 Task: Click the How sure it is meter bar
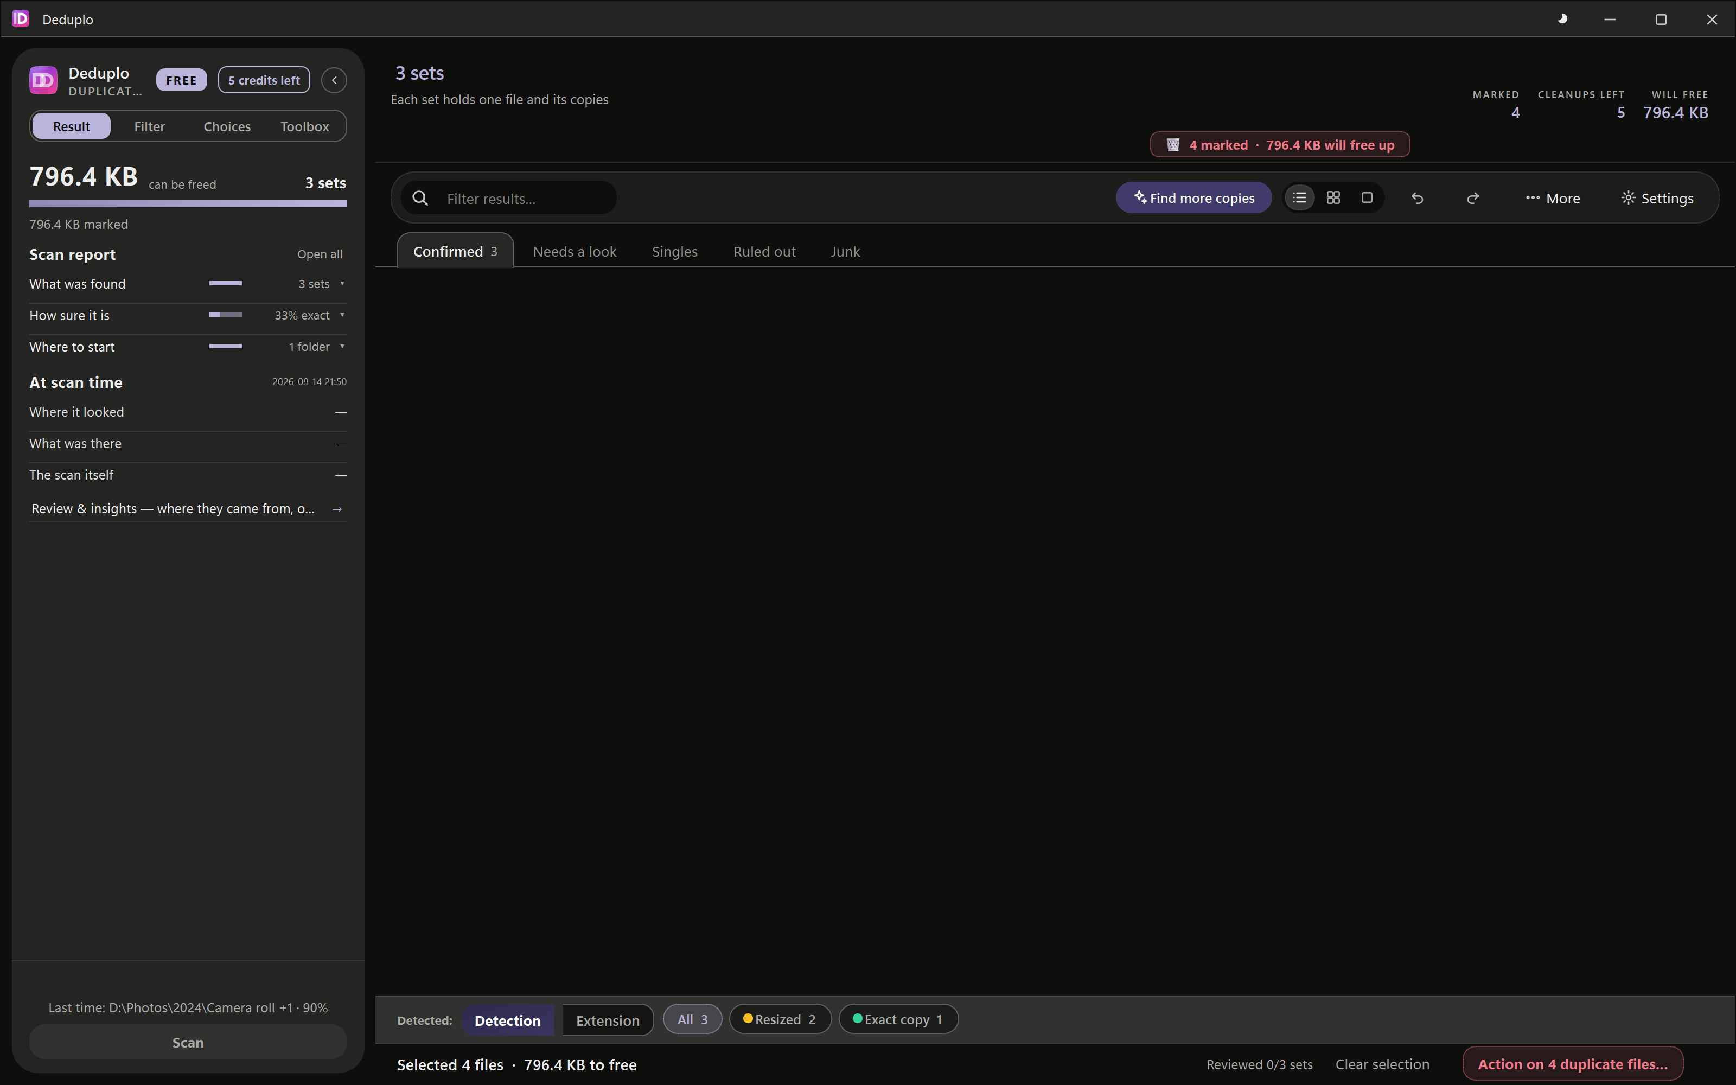point(225,315)
